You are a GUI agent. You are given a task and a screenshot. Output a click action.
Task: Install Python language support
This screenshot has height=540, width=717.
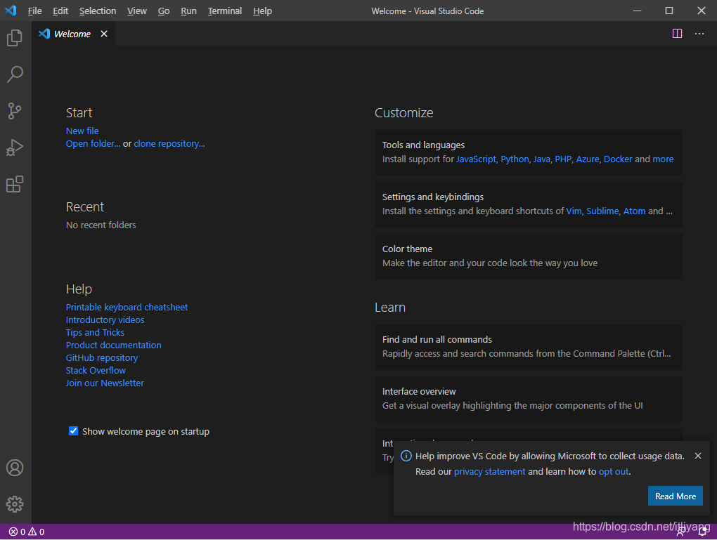point(515,159)
